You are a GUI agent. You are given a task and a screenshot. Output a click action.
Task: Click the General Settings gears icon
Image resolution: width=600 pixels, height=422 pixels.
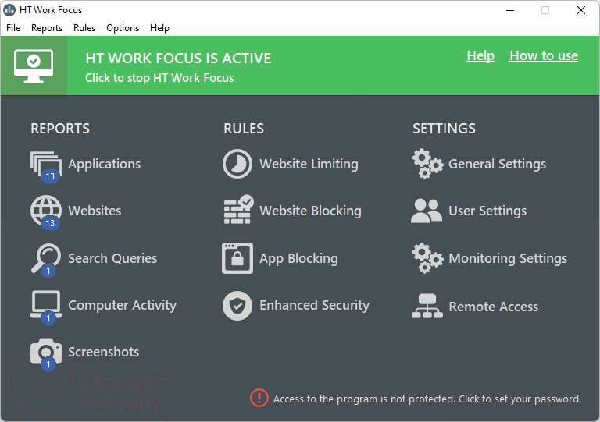[x=427, y=165]
